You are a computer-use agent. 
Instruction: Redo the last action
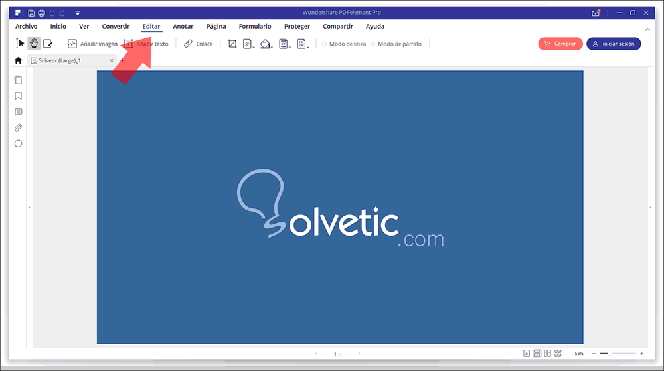pos(62,13)
